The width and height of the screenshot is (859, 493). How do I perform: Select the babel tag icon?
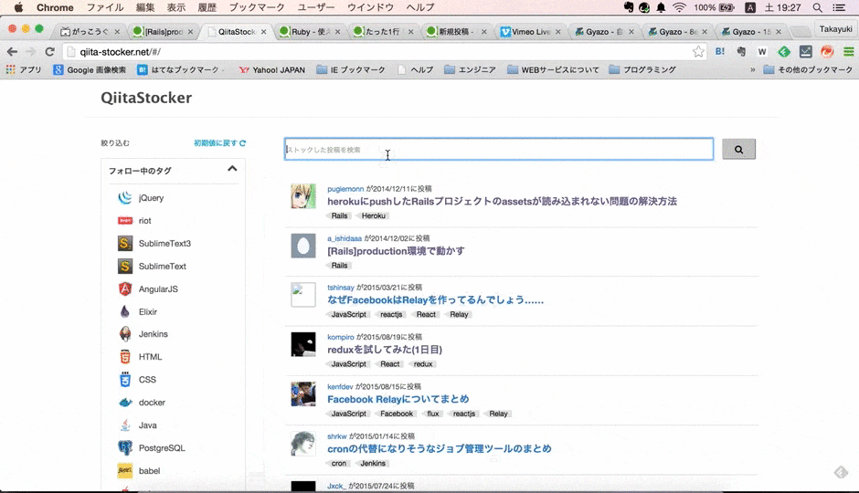pos(125,470)
